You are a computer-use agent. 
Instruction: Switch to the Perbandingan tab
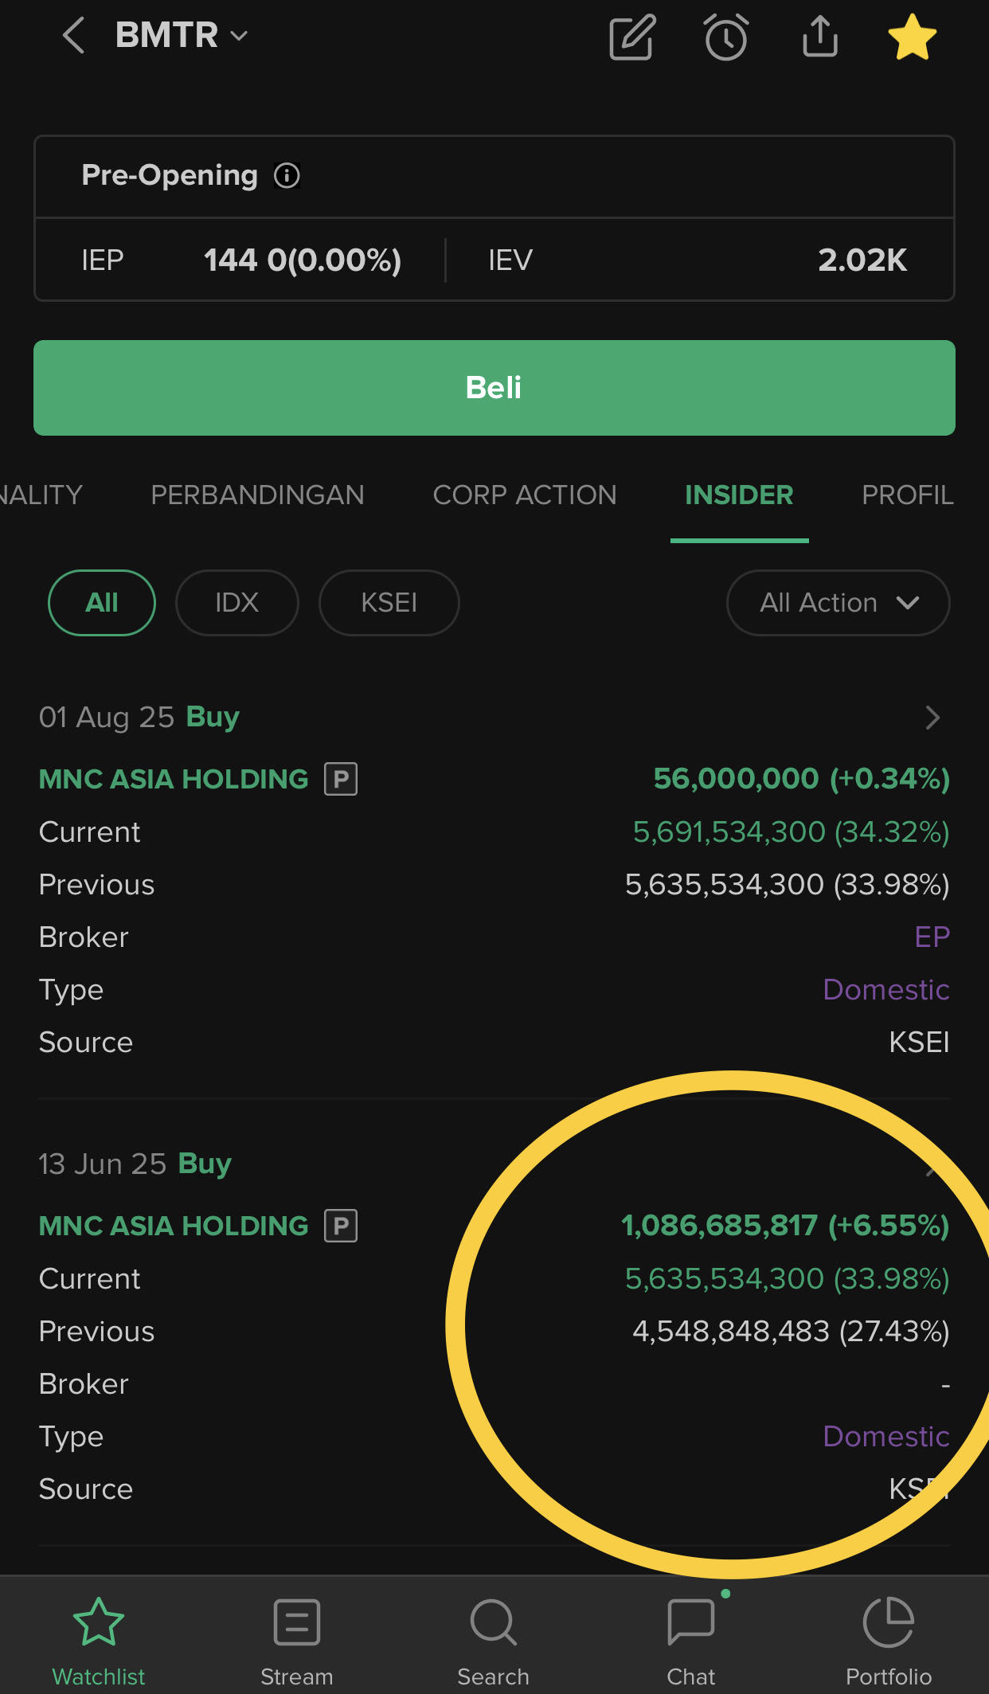tap(257, 495)
